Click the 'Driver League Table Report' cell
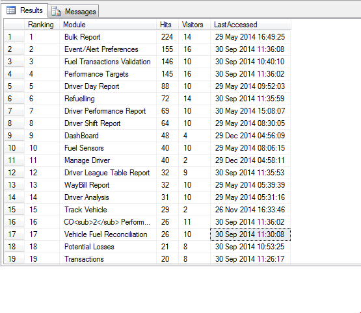This screenshot has width=361, height=313. point(108,173)
